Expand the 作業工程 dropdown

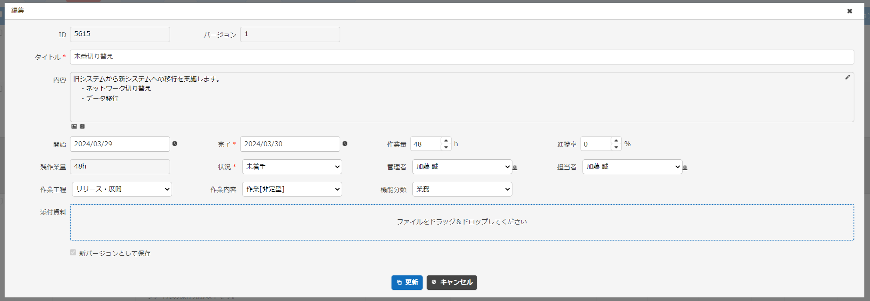pyautogui.click(x=122, y=189)
